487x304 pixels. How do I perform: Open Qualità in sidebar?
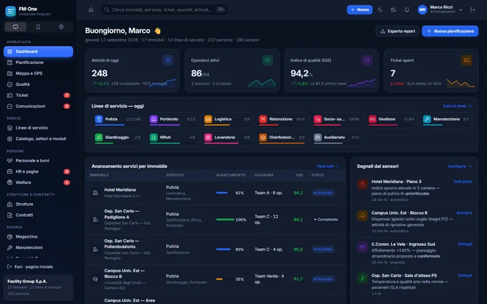click(38, 85)
